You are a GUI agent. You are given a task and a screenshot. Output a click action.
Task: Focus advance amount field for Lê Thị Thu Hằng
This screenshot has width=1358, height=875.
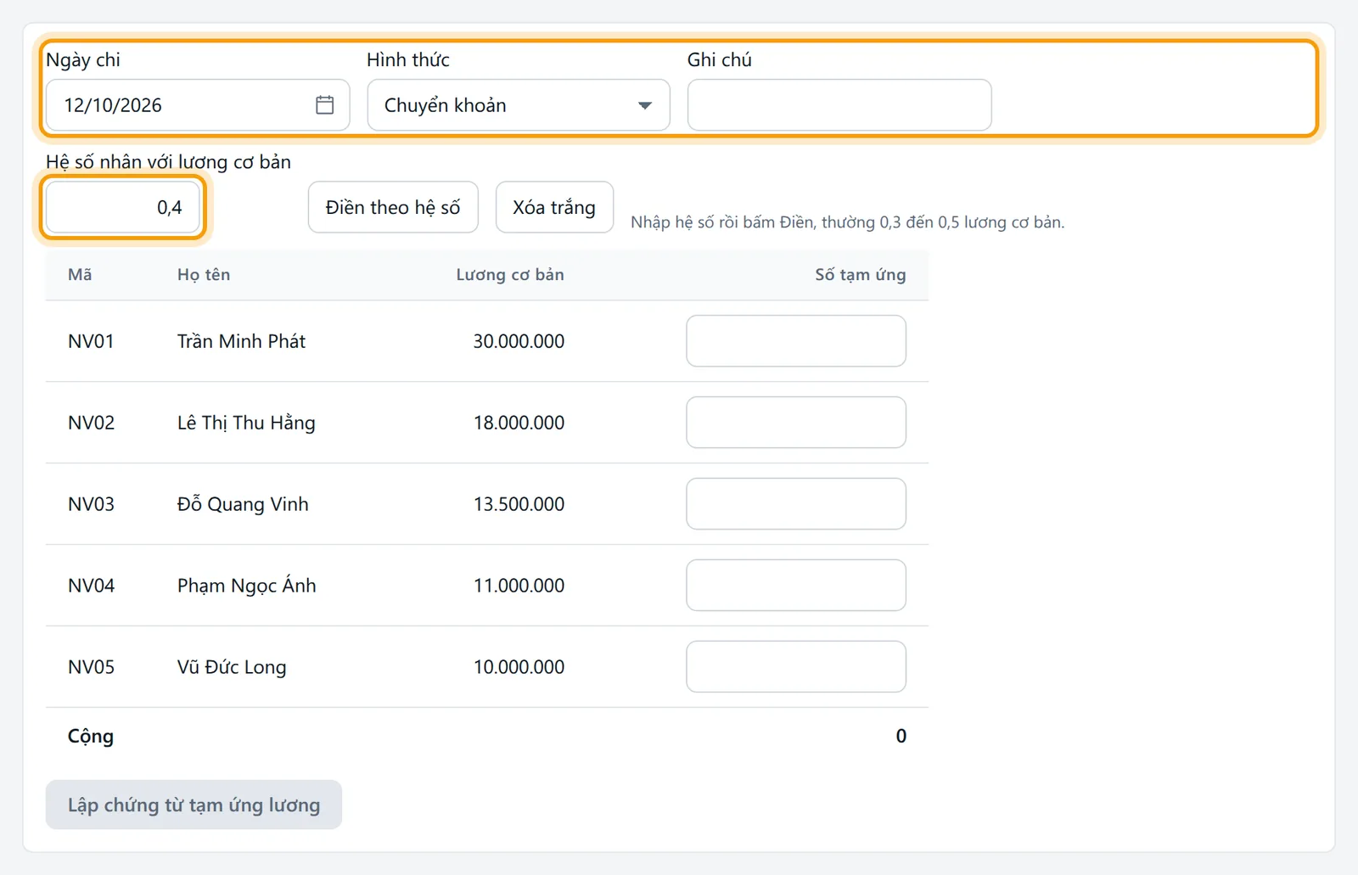(x=796, y=423)
